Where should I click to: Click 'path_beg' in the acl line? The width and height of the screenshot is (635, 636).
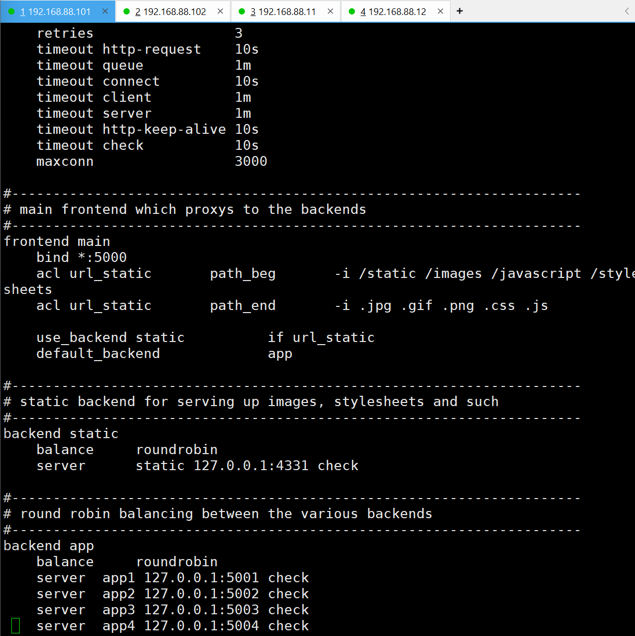click(243, 273)
